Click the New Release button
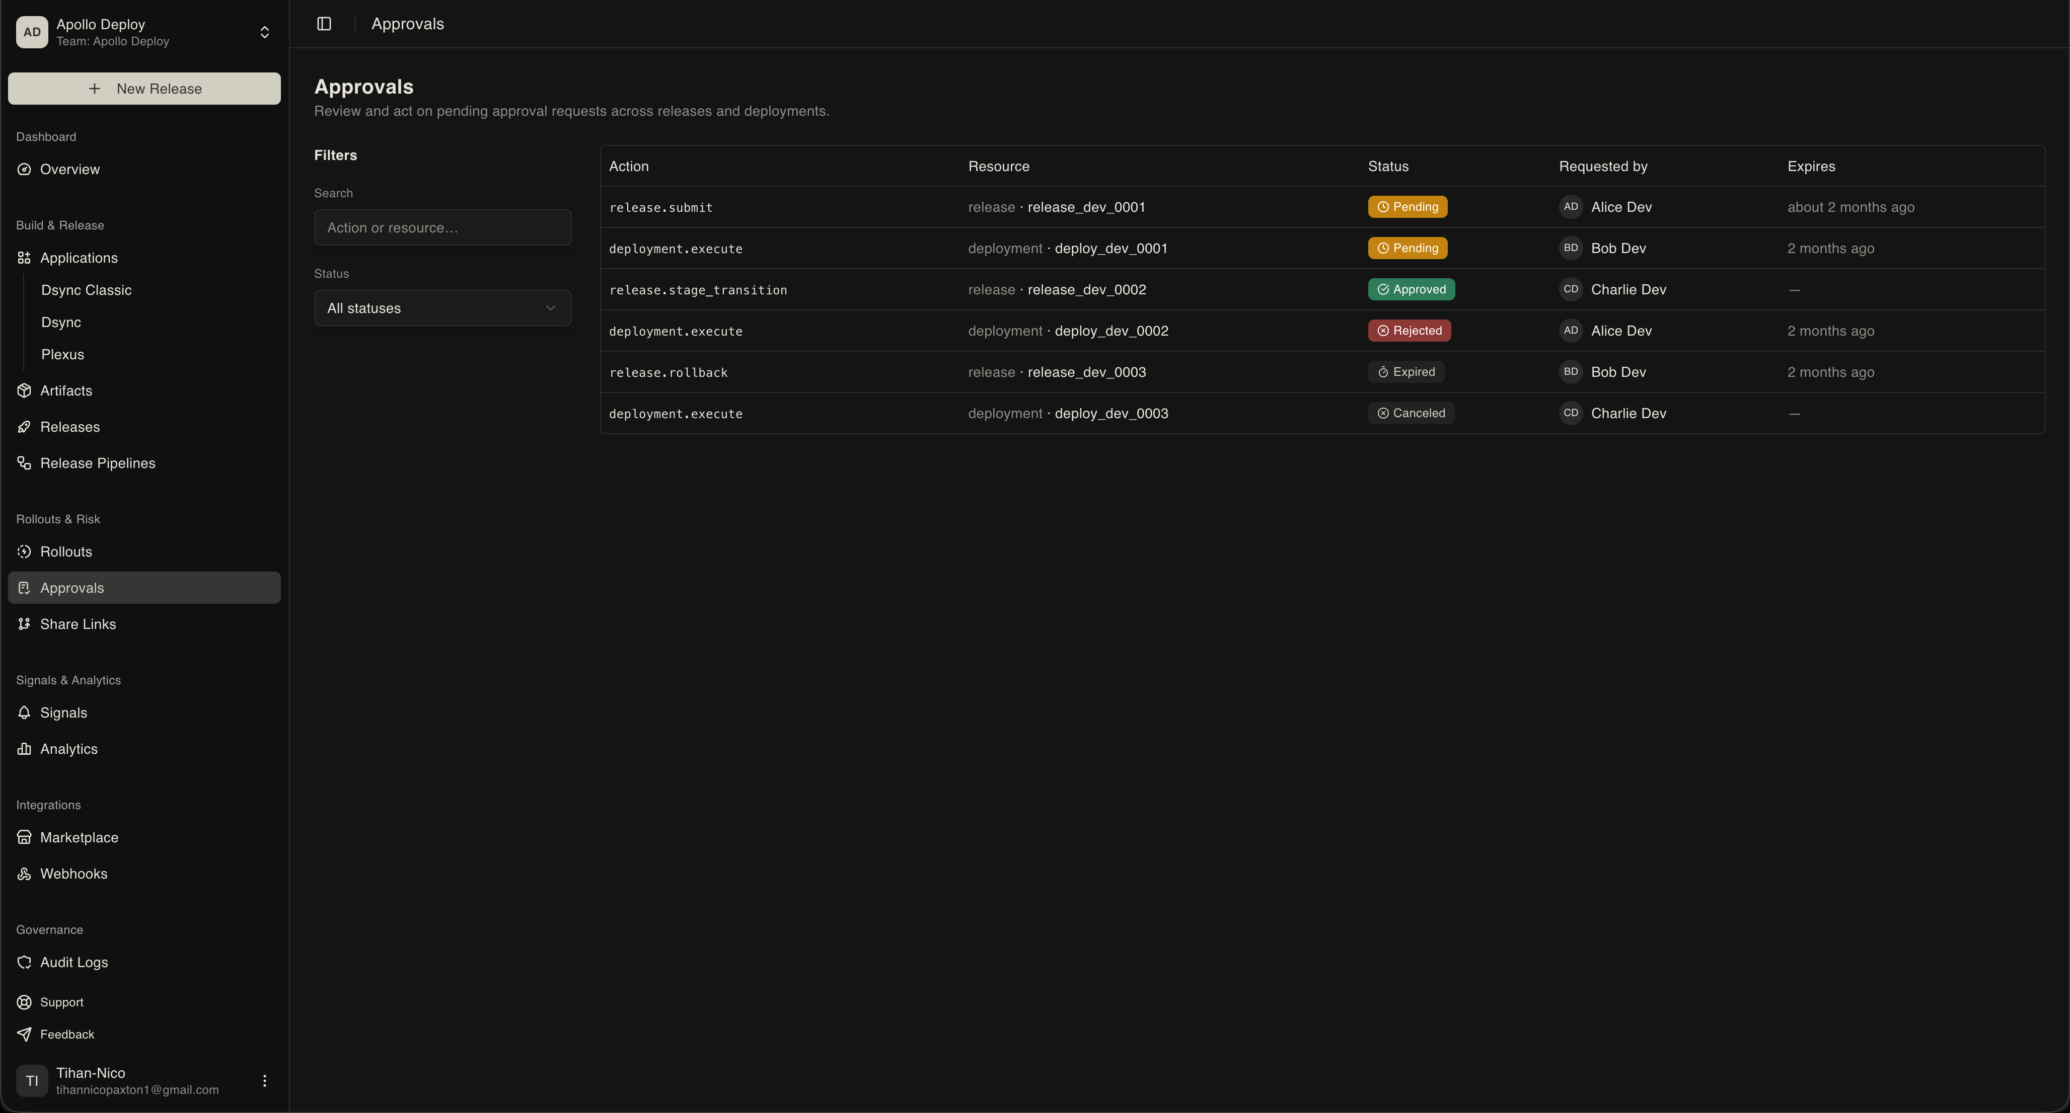2070x1113 pixels. (144, 89)
